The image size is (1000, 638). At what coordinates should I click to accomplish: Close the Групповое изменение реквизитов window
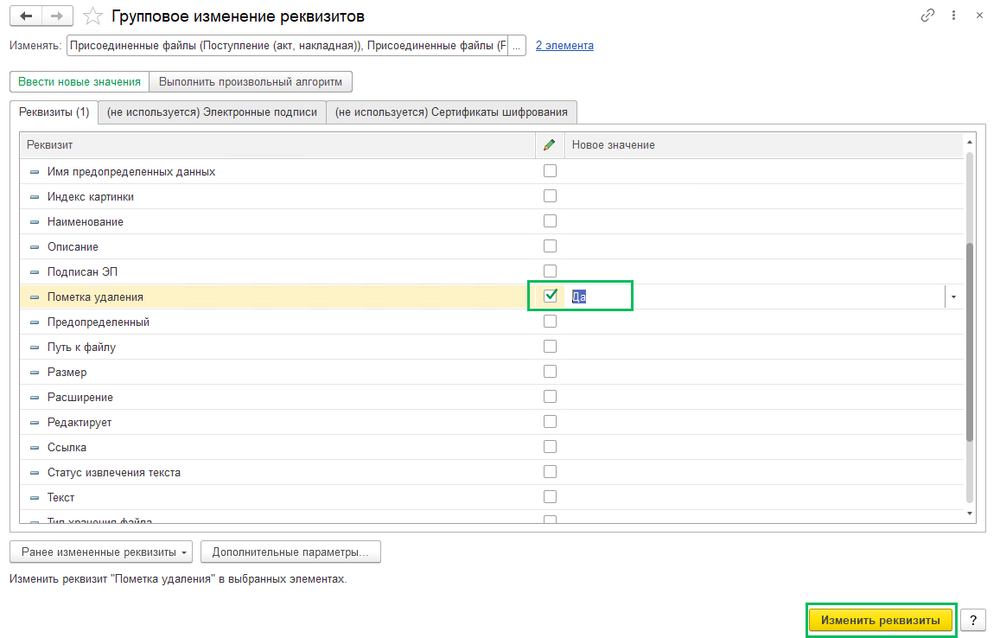pos(979,16)
